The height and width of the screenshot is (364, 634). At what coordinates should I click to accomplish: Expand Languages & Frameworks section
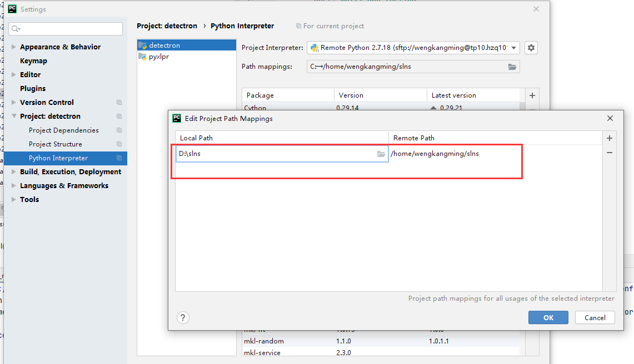[14, 186]
